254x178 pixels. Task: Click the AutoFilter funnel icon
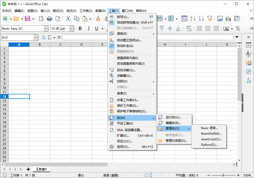[210, 19]
